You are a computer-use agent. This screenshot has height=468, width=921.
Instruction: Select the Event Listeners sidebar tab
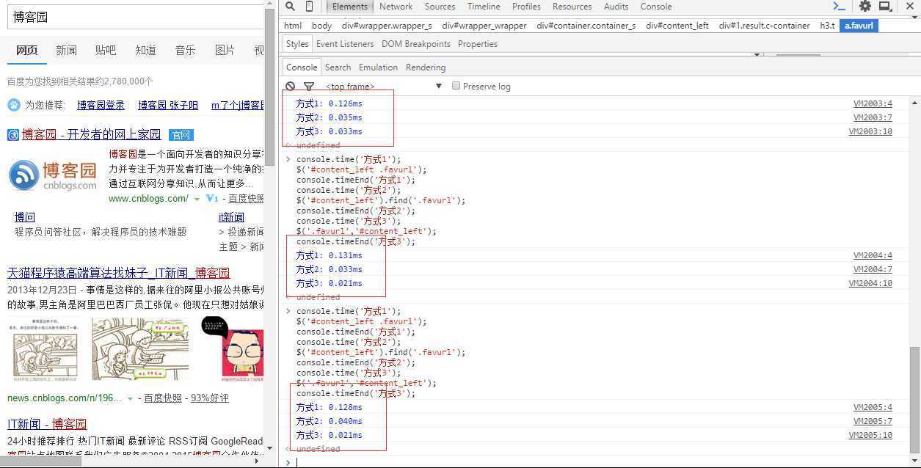pyautogui.click(x=345, y=44)
